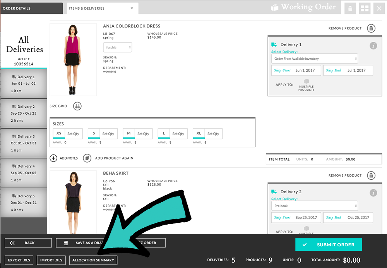
Task: Click the BEHA SKIRT title
Action: (116, 174)
